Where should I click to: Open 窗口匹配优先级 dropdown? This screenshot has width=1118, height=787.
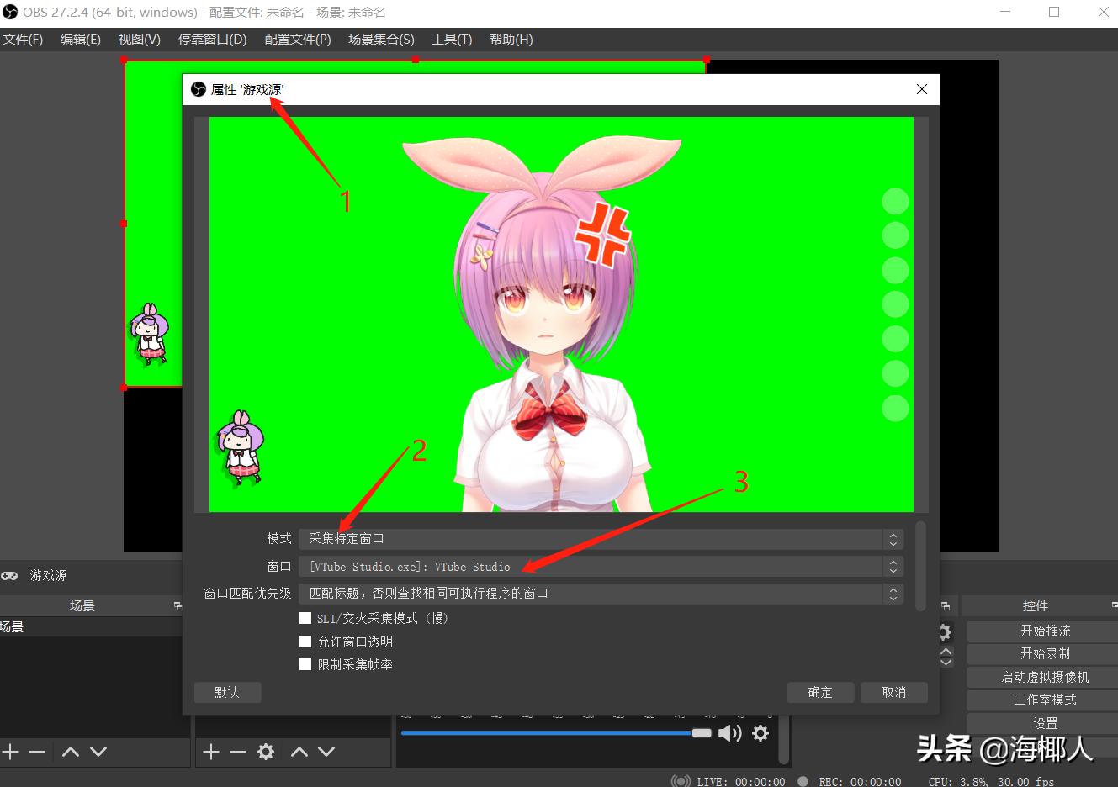tap(600, 594)
